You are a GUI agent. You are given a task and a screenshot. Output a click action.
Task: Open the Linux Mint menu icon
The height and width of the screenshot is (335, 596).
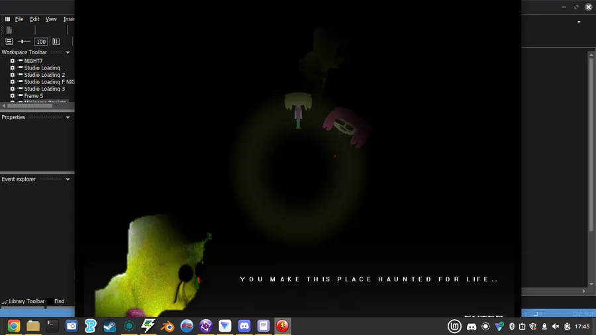pos(454,326)
